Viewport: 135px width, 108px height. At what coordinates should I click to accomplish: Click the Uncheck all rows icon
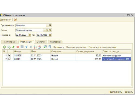click(x=49, y=47)
